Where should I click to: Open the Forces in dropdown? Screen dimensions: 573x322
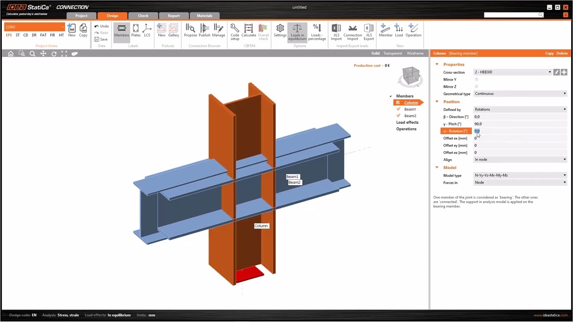coord(520,182)
